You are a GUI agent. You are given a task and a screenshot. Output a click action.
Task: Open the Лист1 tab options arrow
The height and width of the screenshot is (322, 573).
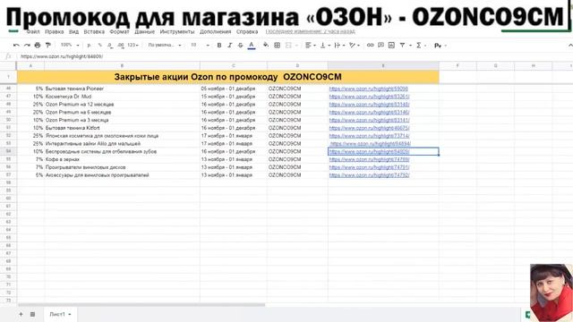(70, 314)
